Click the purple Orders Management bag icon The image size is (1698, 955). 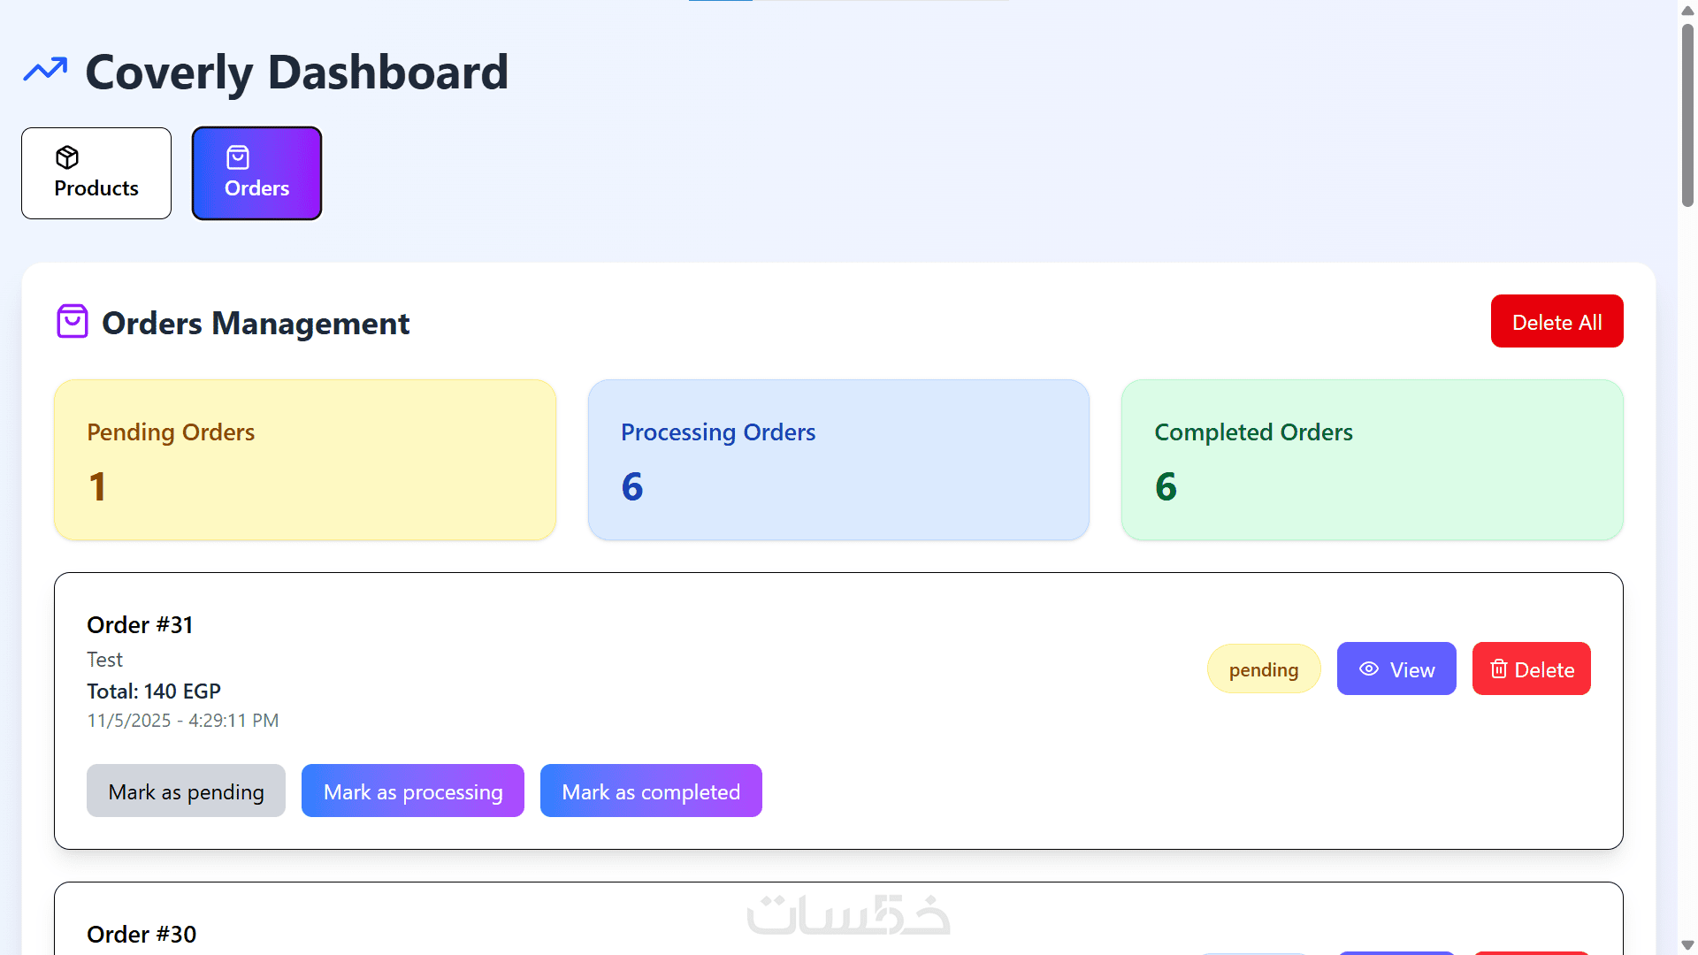pyautogui.click(x=73, y=322)
